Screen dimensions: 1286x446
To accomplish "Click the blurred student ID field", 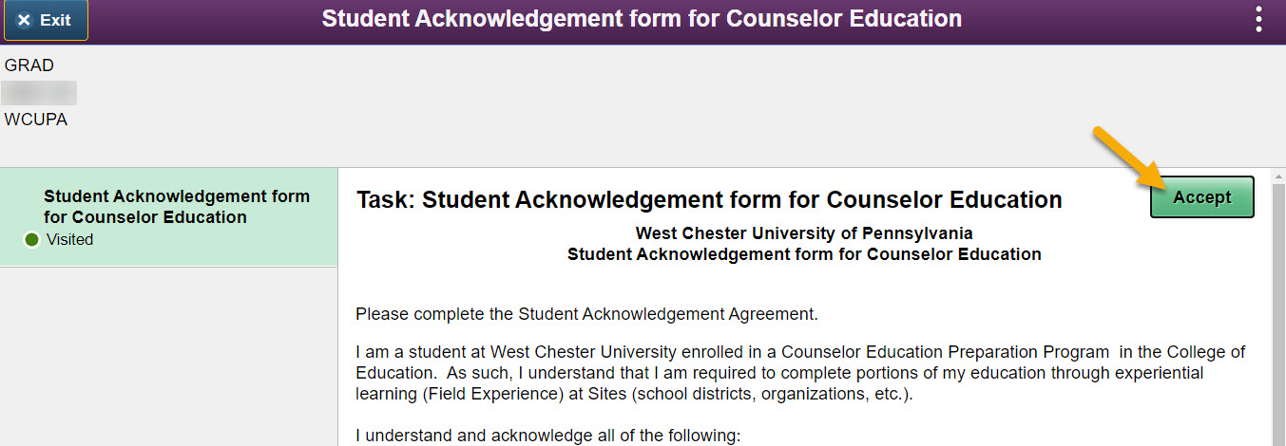I will (39, 93).
